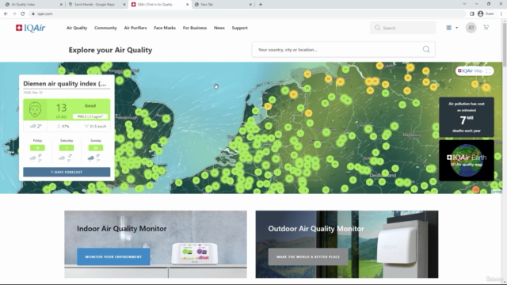Close the Saint-Mandé Google Maps tab
Image resolution: width=507 pixels, height=285 pixels.
coord(124,5)
